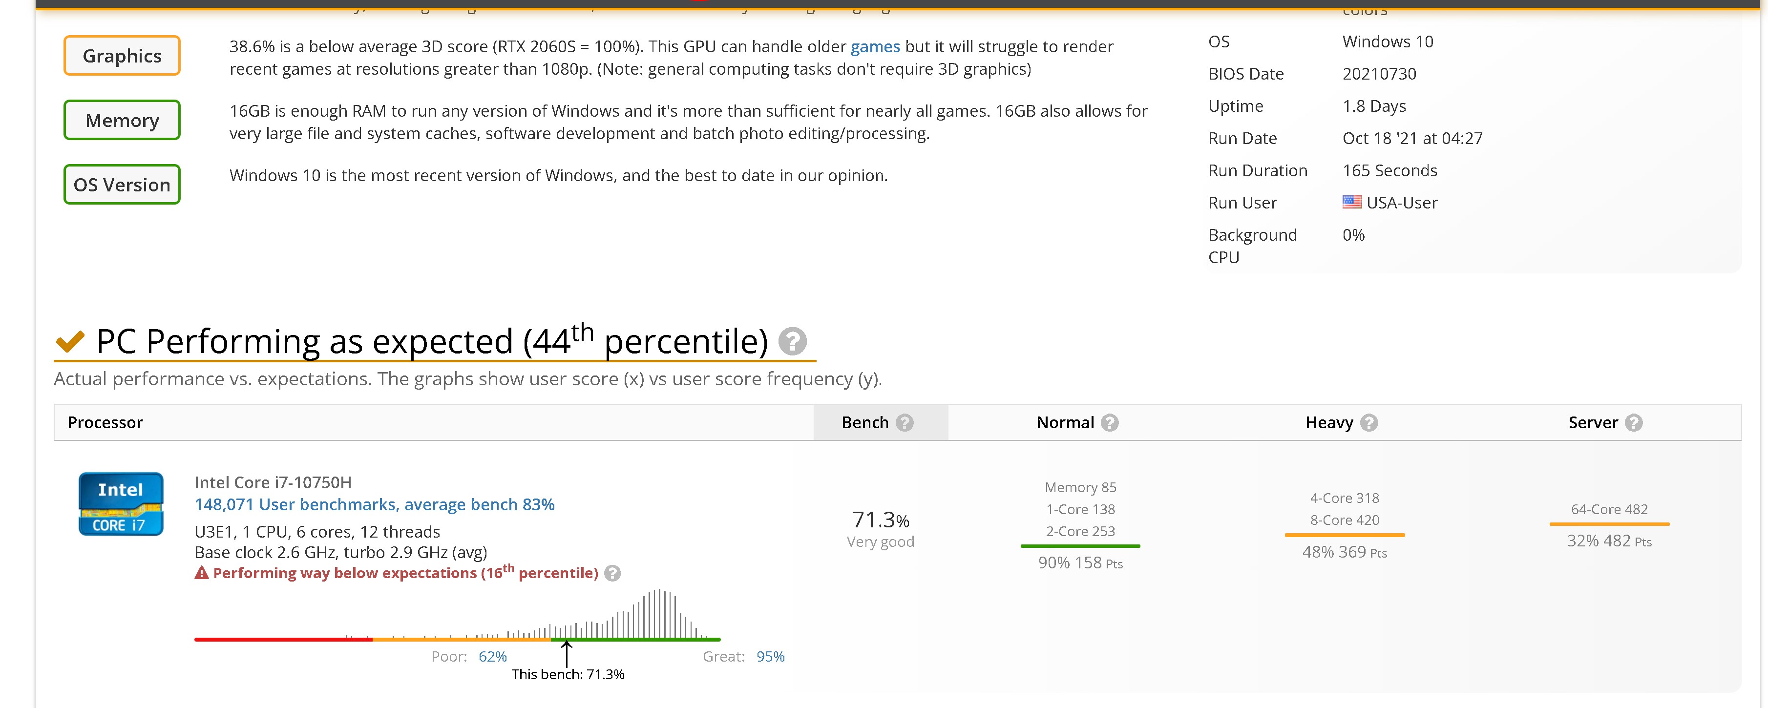Open the help icon beside the Normal column
1768x708 pixels.
(x=1110, y=423)
